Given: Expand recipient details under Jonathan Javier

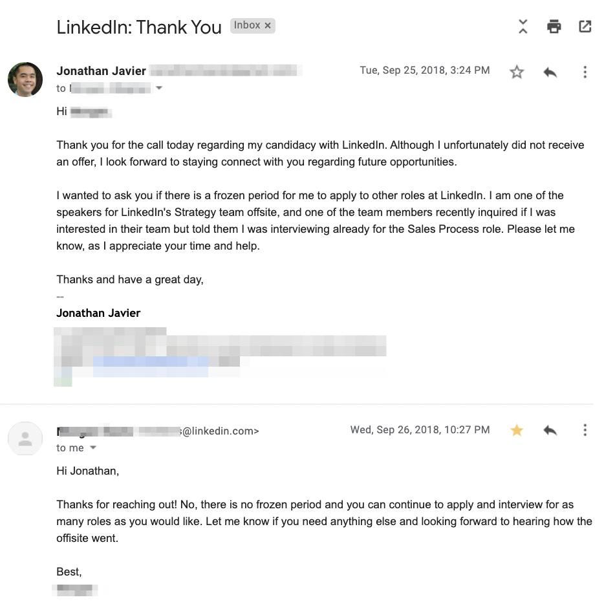Looking at the screenshot, I should [159, 88].
